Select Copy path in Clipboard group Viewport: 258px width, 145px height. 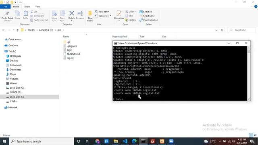(x=37, y=16)
